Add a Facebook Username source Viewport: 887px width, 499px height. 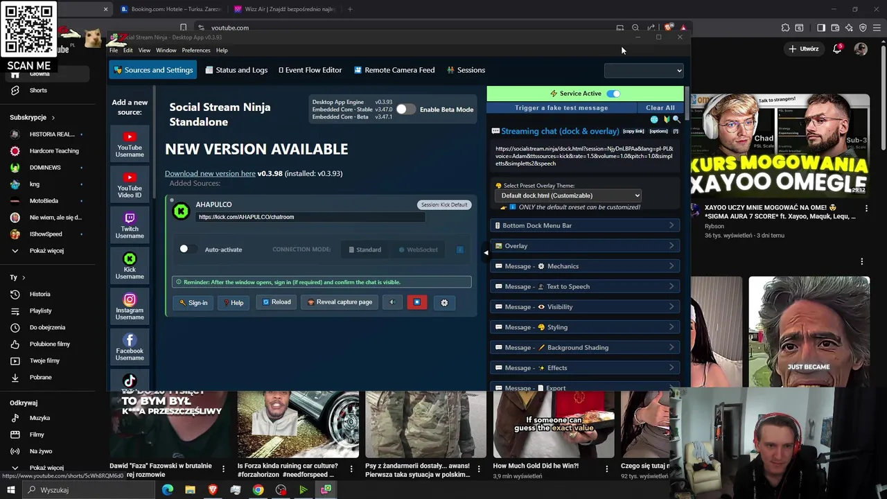click(x=130, y=348)
